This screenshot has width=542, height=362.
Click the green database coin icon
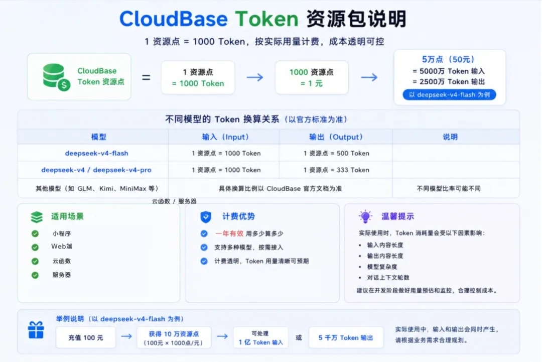(56, 77)
